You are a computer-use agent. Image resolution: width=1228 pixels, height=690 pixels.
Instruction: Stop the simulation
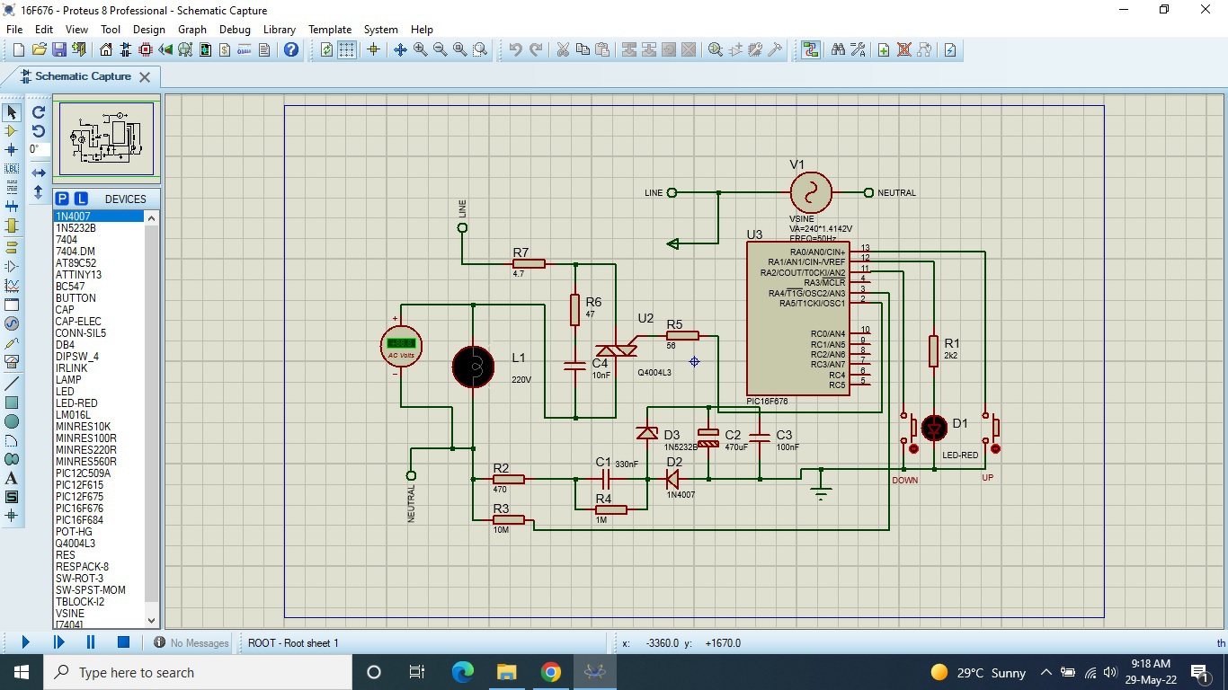pyautogui.click(x=124, y=642)
